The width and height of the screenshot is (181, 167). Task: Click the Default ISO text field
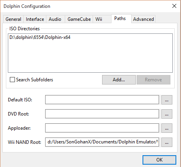click(102, 100)
